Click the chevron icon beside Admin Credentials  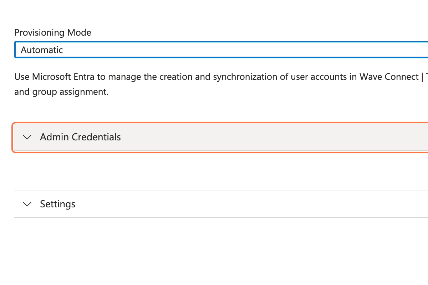pos(27,137)
